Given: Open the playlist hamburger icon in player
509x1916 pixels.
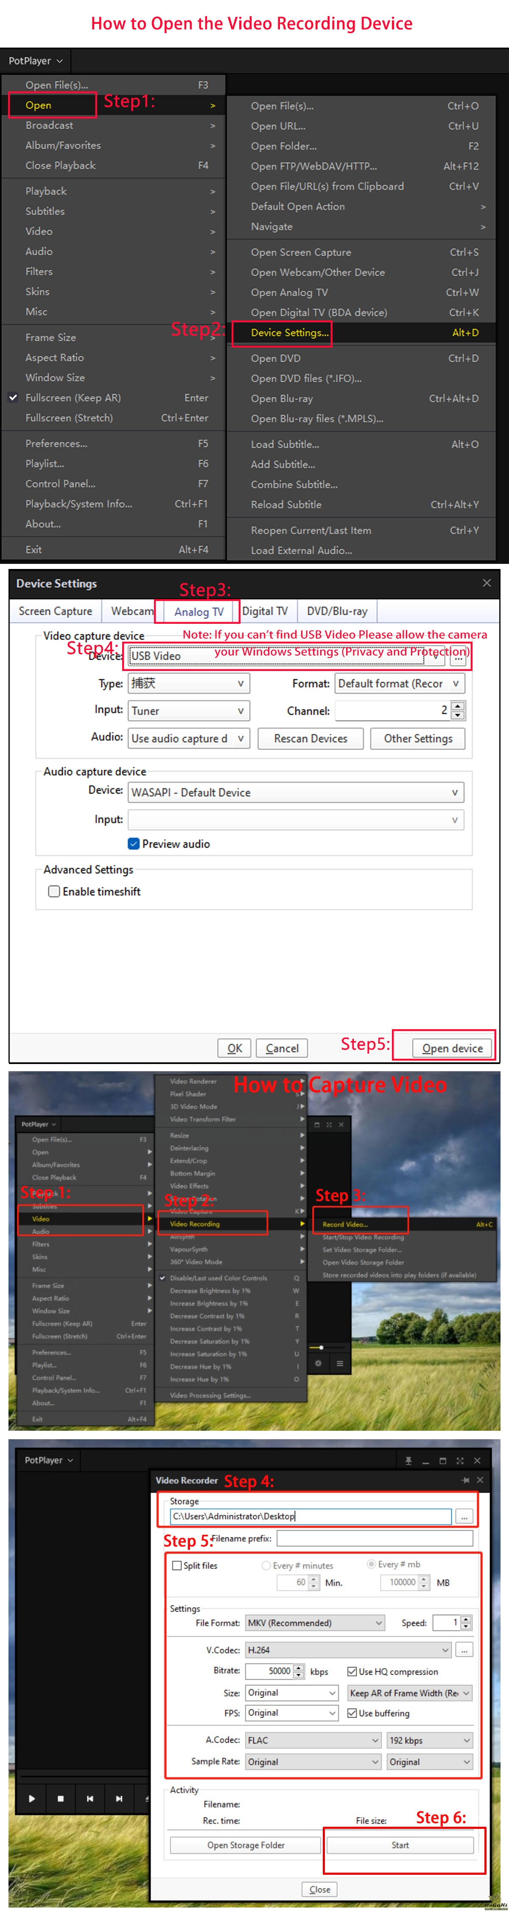Looking at the screenshot, I should click(x=340, y=1363).
